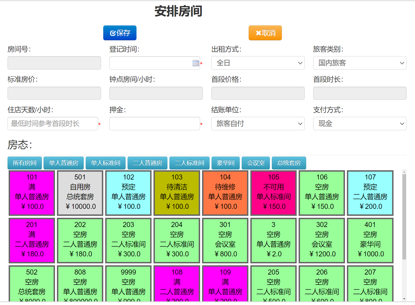Select the 所有房间 filter
Viewport: 415px width, 305px height.
click(25, 163)
